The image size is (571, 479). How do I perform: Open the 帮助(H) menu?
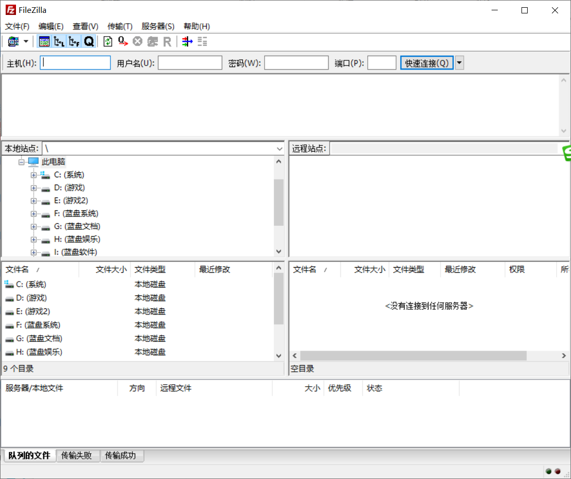coord(197,26)
